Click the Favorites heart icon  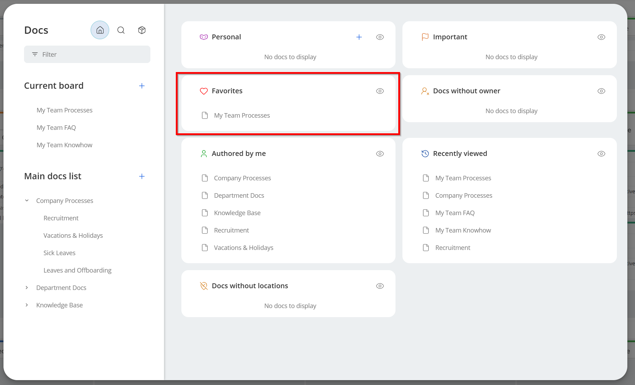click(x=204, y=91)
